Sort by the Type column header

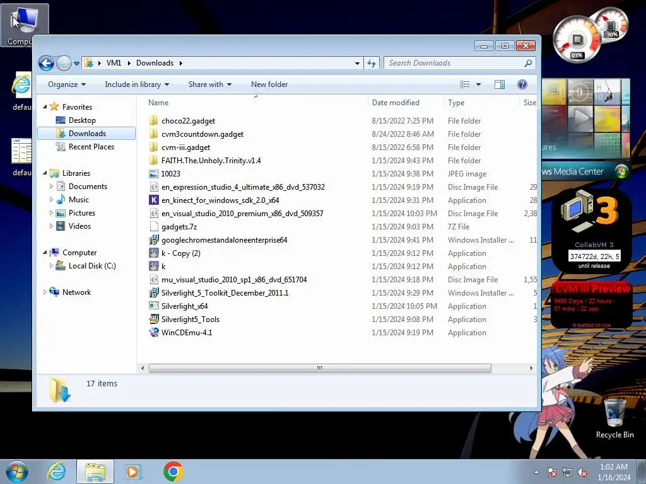[x=481, y=103]
